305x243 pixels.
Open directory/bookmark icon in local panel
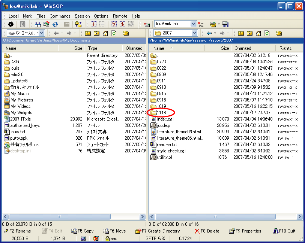coord(126,33)
